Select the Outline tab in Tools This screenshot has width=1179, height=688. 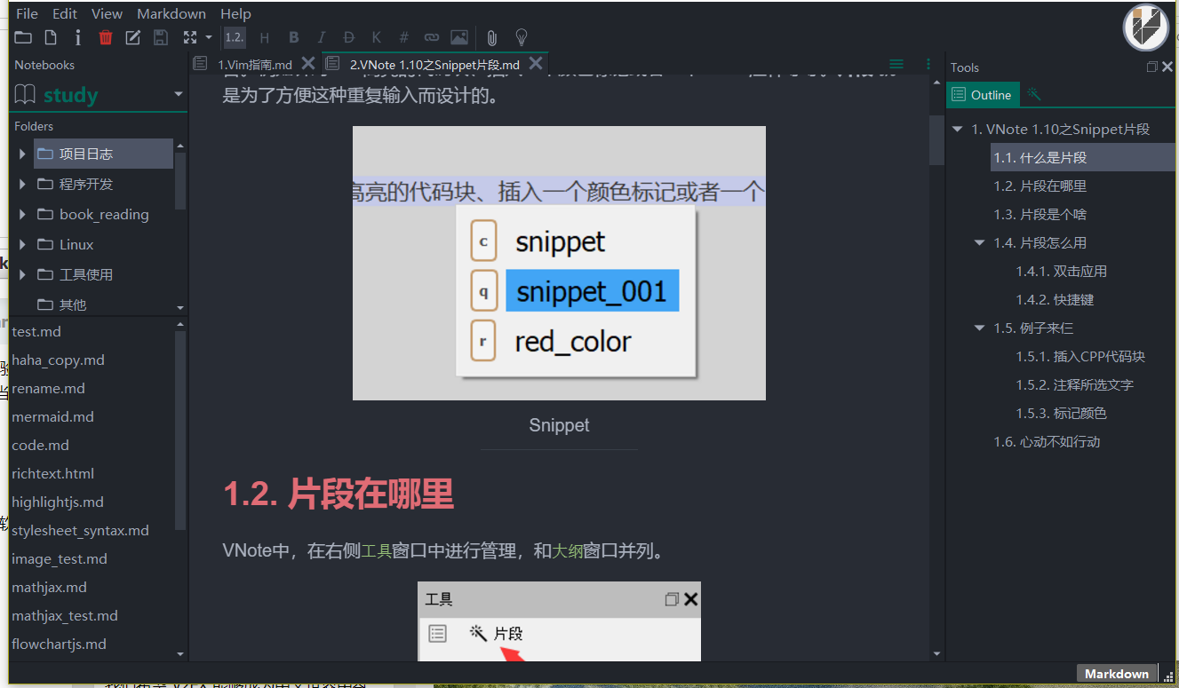point(982,94)
